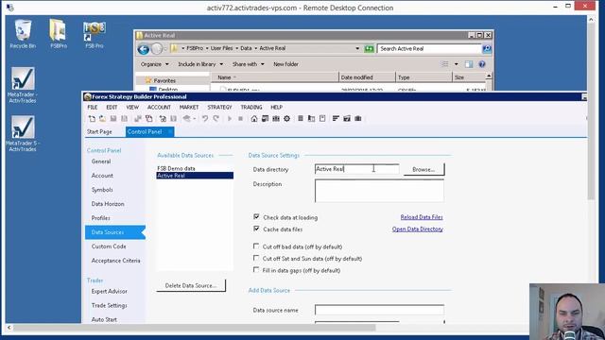Image resolution: width=605 pixels, height=340 pixels.
Task: Close the Control Panel tab
Action: click(x=170, y=132)
